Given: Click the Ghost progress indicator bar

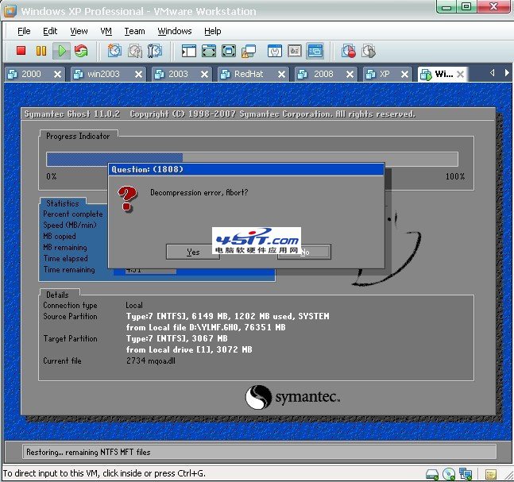Looking at the screenshot, I should (252, 160).
